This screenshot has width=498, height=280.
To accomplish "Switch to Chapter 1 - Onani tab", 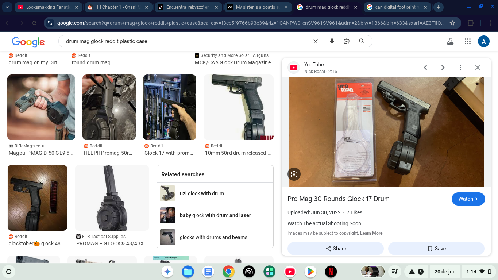I will [118, 7].
